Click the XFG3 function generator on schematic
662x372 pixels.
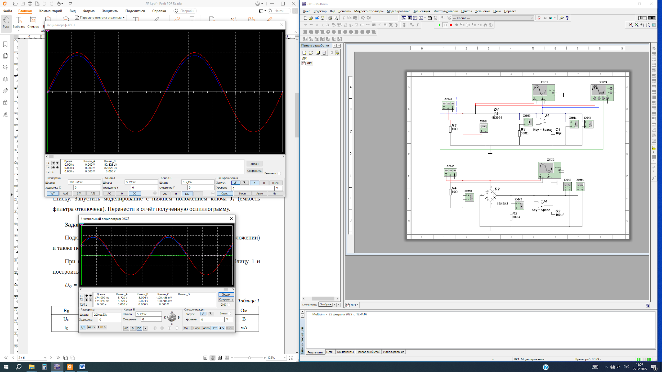[448, 105]
